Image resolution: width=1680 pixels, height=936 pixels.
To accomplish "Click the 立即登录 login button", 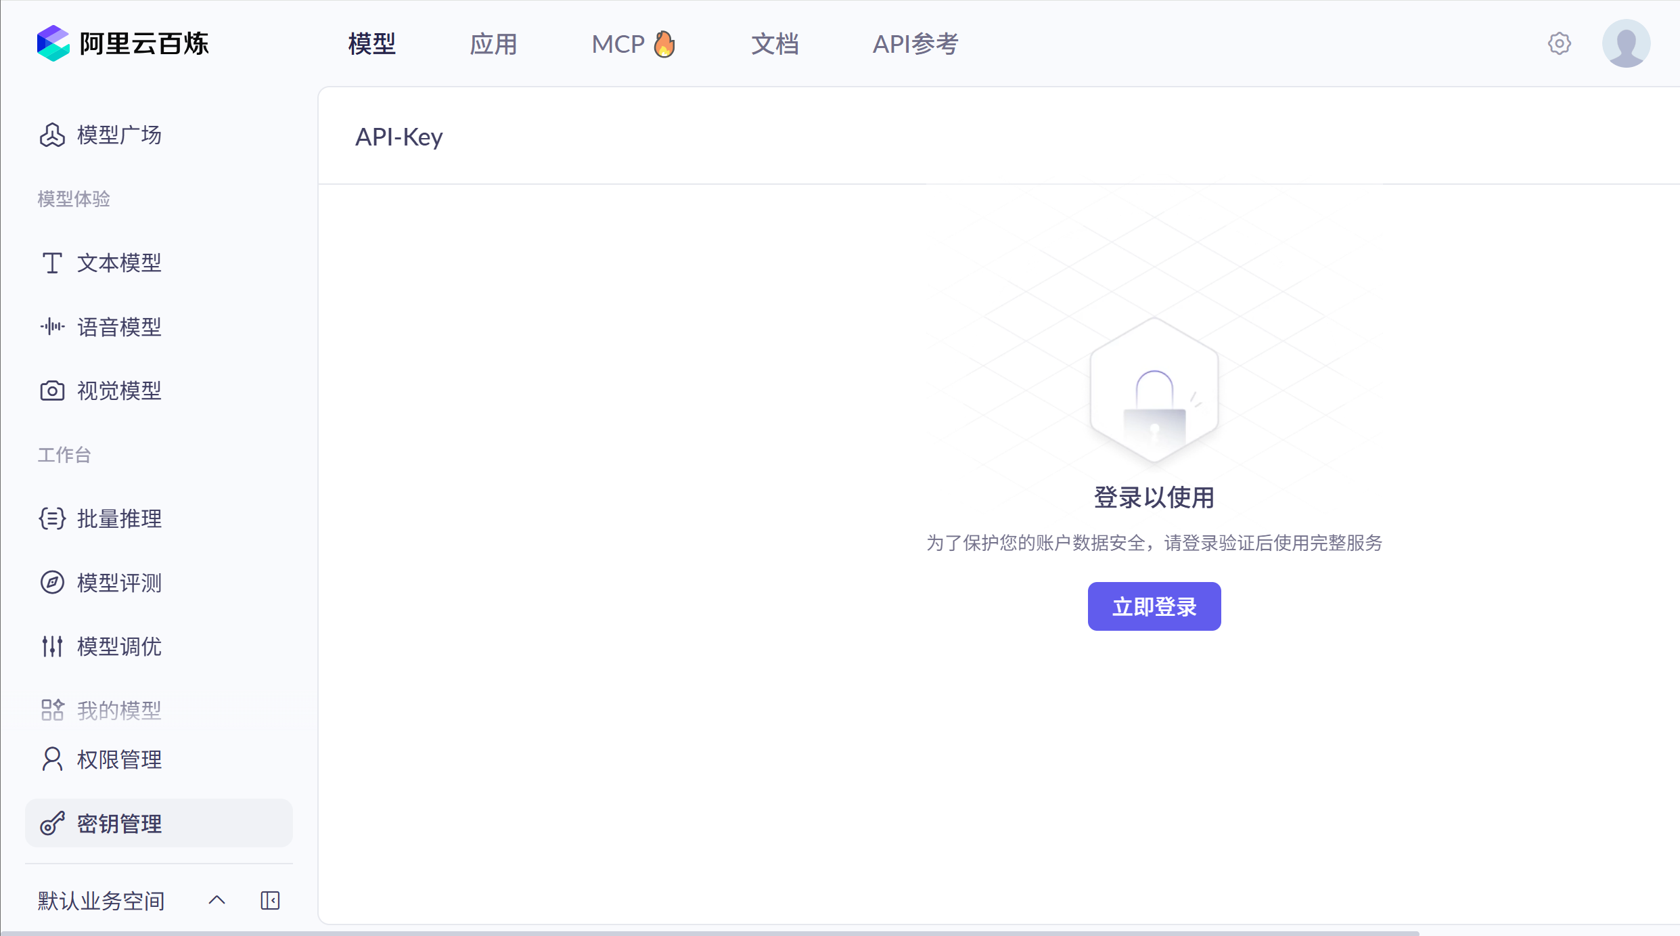I will coord(1154,606).
